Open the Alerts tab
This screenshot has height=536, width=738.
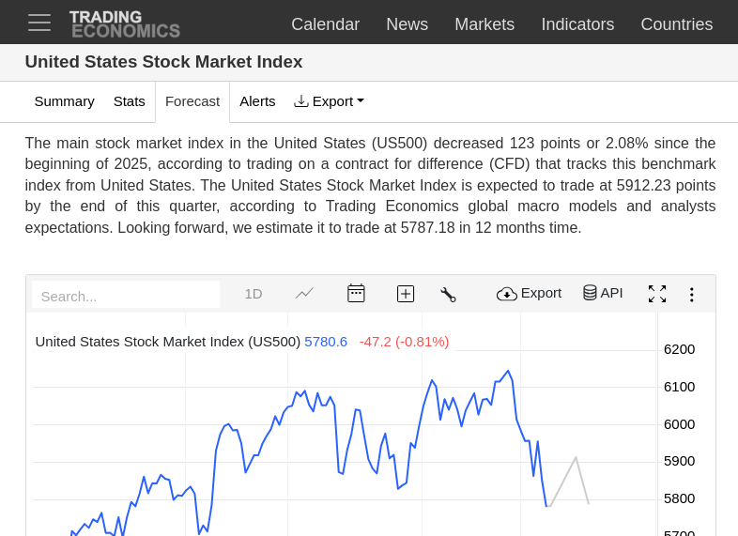(257, 101)
